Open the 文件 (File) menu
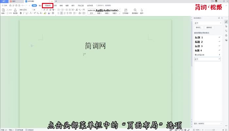 tap(4, 6)
